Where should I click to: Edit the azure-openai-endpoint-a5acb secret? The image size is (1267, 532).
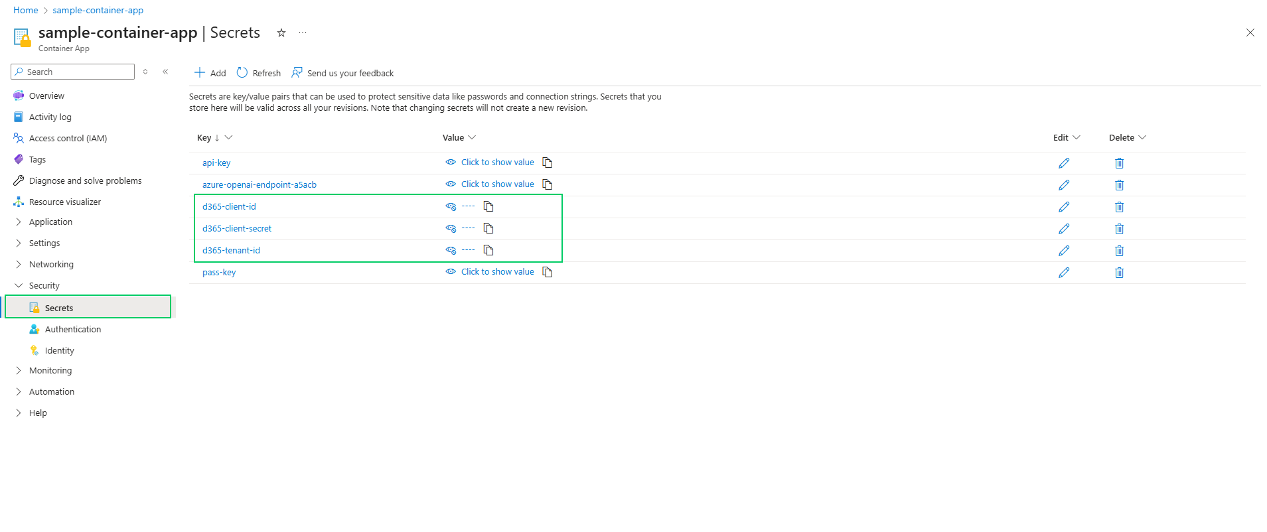point(1064,185)
